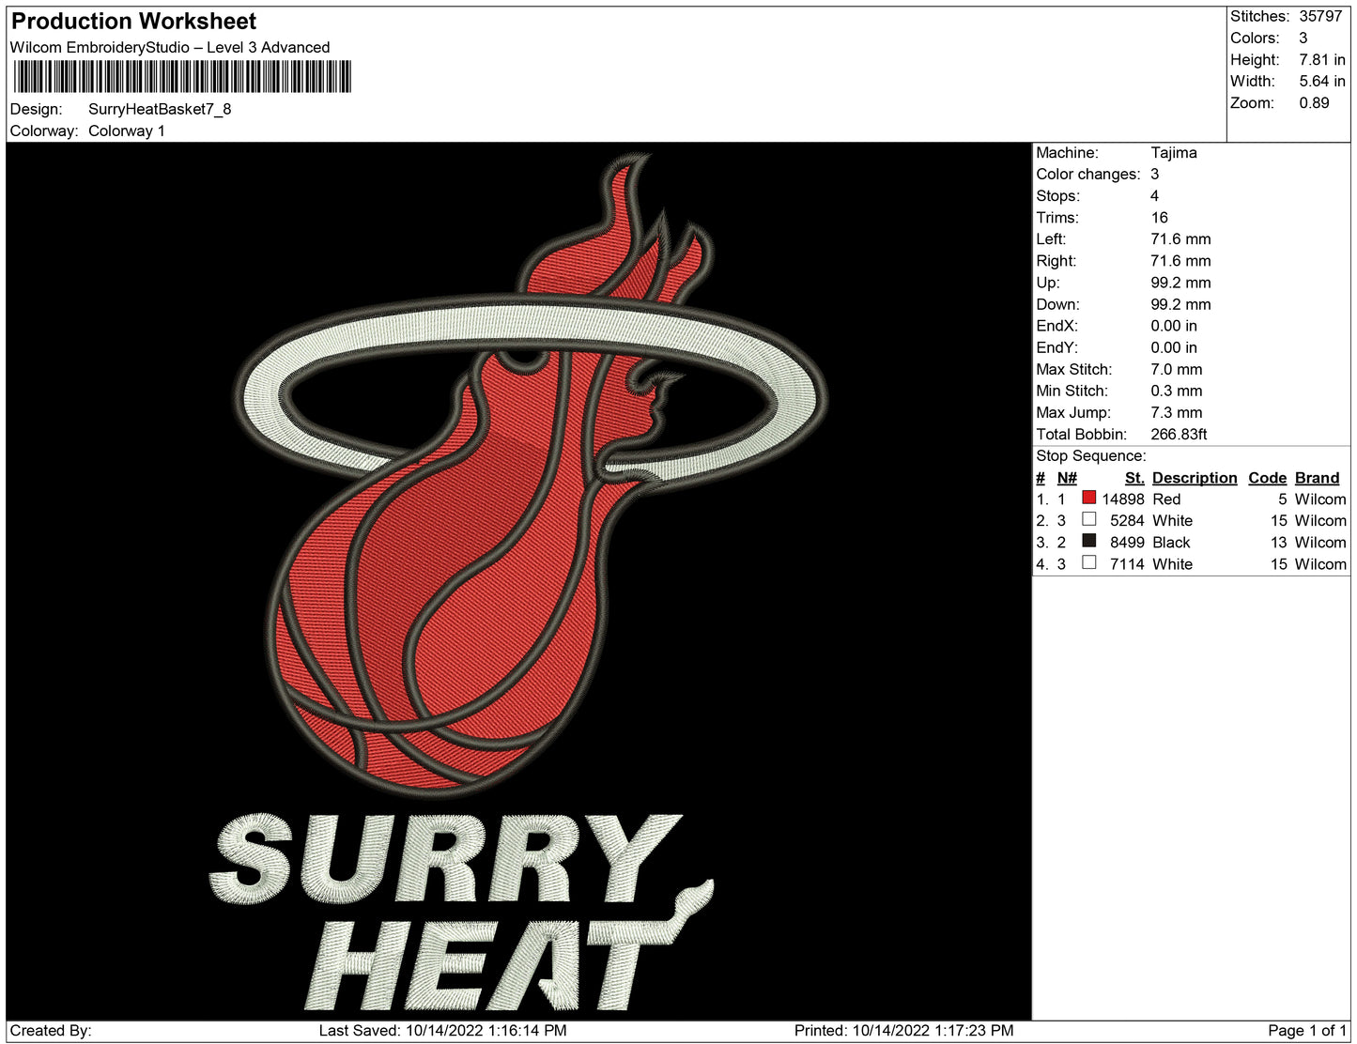The image size is (1357, 1044).
Task: Click the Stitches count 35797
Action: pos(1320,16)
